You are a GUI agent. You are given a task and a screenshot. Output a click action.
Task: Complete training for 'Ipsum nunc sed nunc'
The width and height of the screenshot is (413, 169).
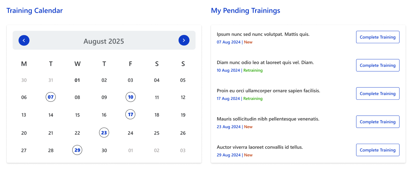377,37
